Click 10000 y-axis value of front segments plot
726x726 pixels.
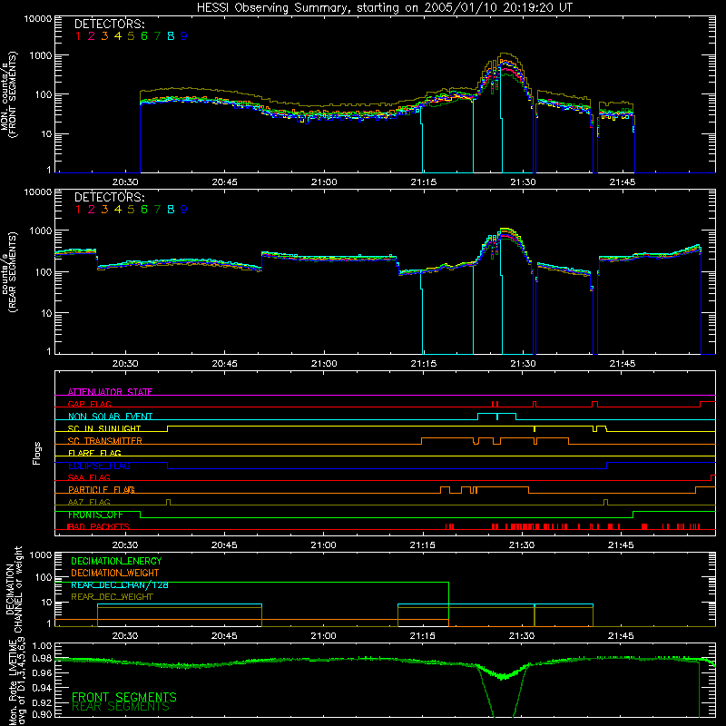click(38, 19)
